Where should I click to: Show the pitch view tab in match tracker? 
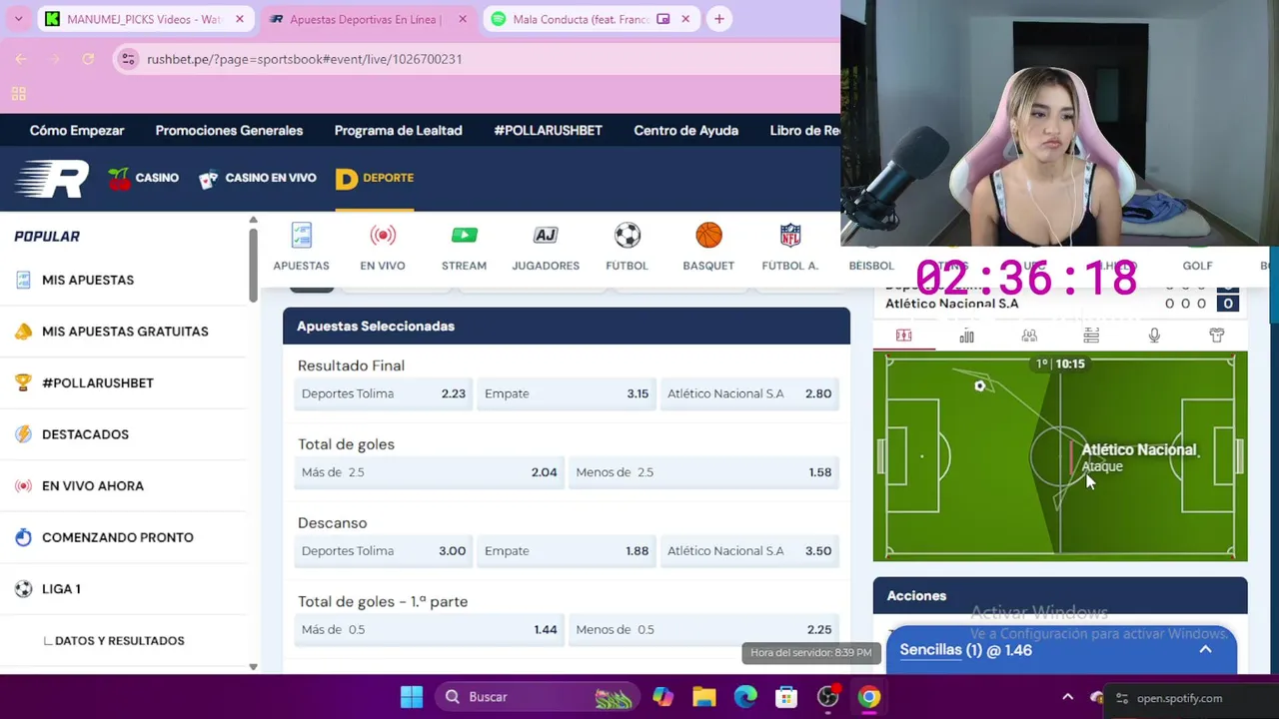pos(903,336)
